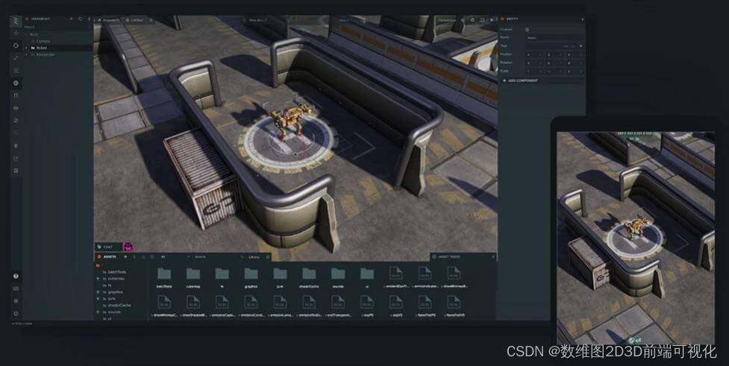Viewport: 729px width, 366px height.
Task: Collapse the Asset Tasks panel
Action: click(x=493, y=256)
